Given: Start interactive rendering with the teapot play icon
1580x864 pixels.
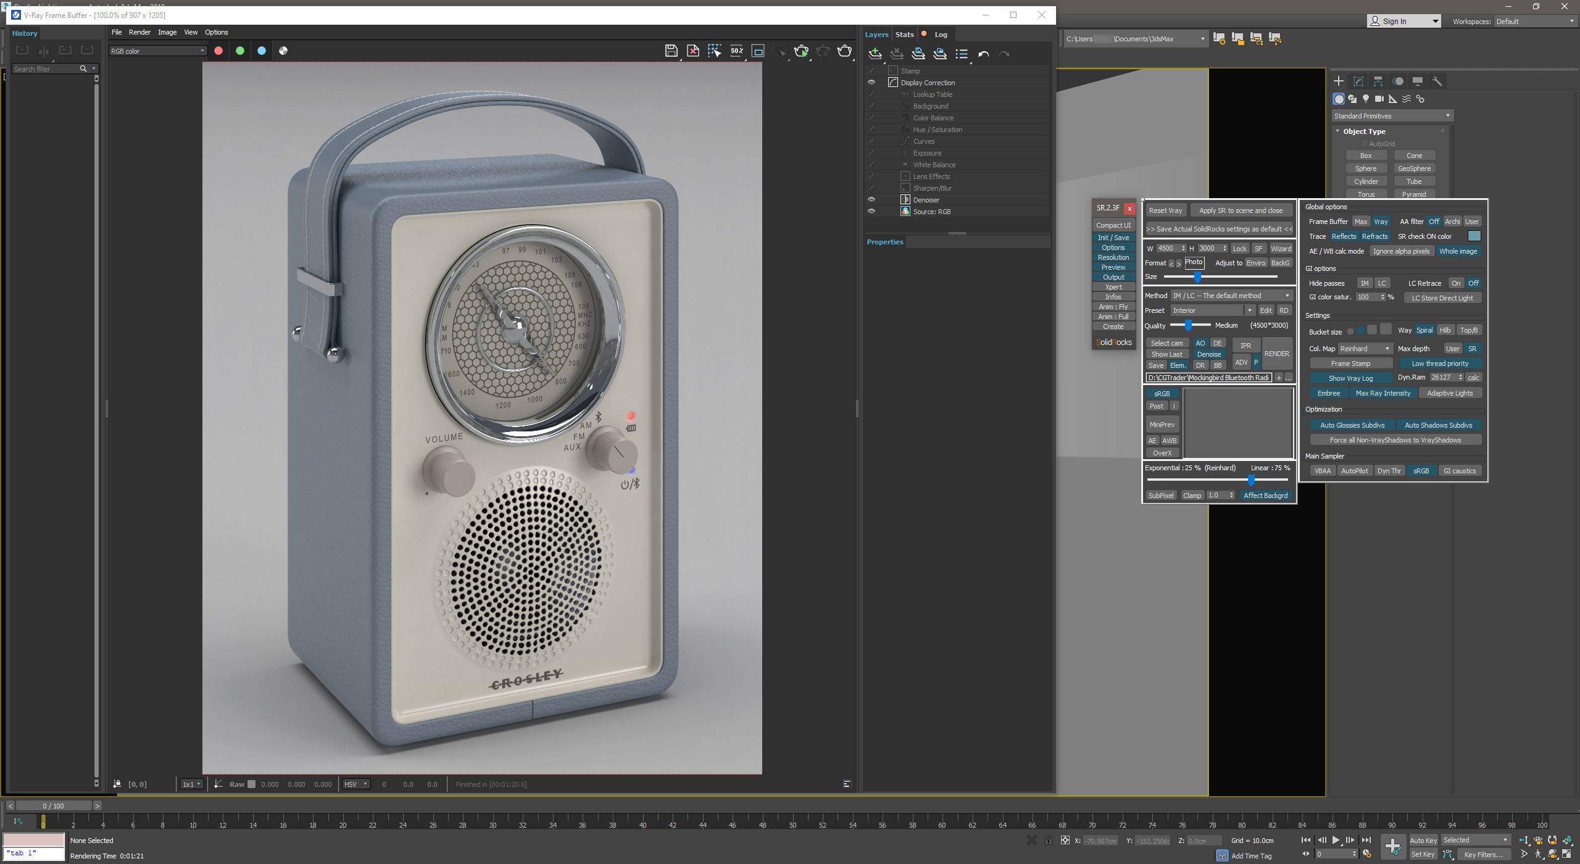Looking at the screenshot, I should 801,51.
